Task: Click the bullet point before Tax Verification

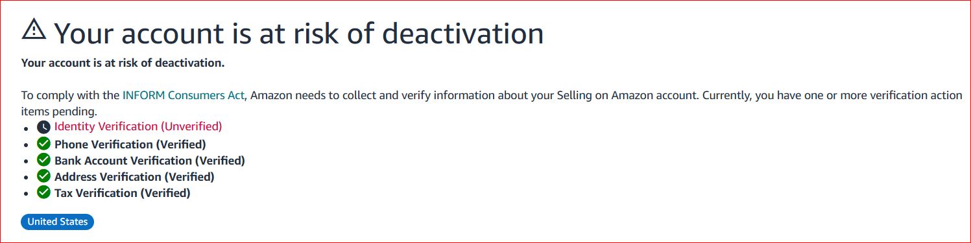Action: click(26, 194)
